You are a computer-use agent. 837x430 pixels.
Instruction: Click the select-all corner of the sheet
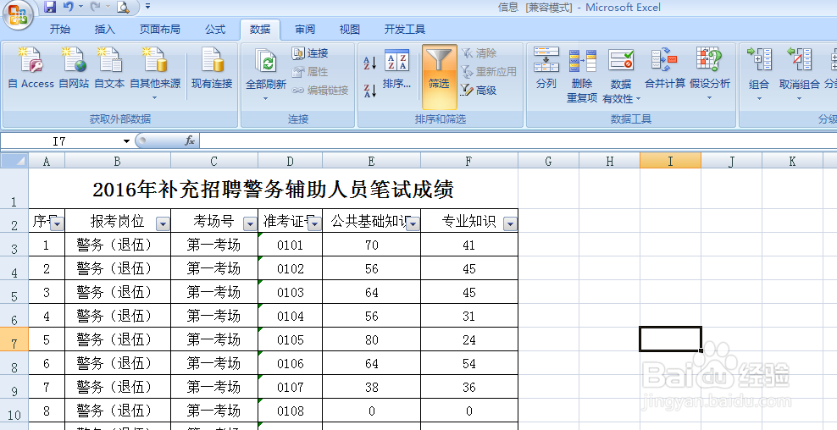pos(14,161)
